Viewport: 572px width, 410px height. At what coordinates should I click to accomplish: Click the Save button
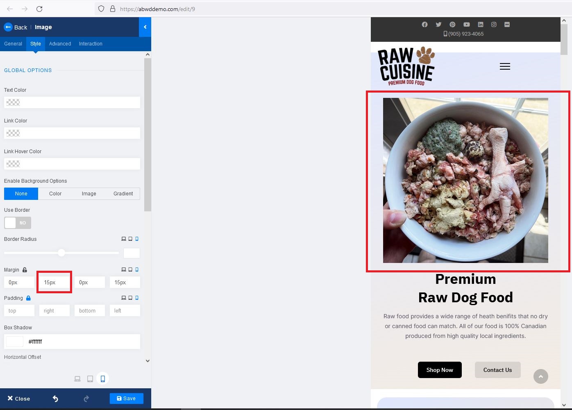(126, 398)
